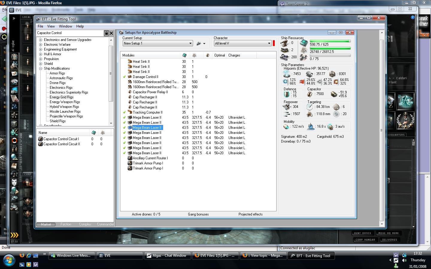This screenshot has width=431, height=269.
Task: Open the Current Setup dropdown
Action: pos(158,43)
